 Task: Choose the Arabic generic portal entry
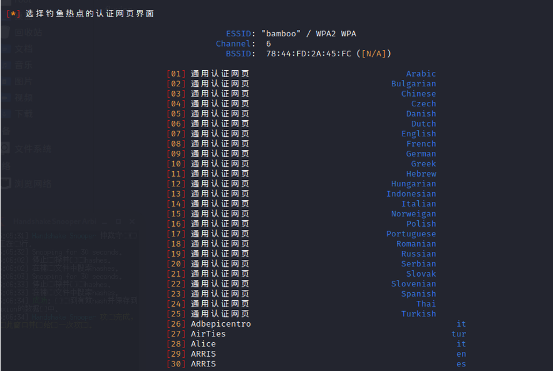pyautogui.click(x=219, y=73)
